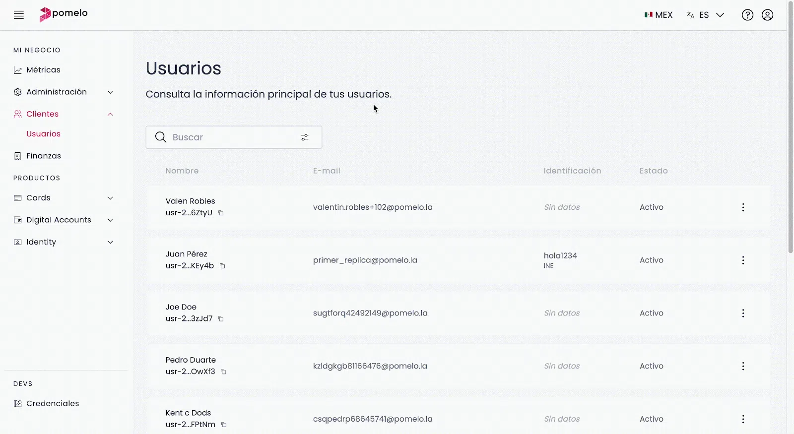The image size is (794, 434).
Task: Click the name Joe Doe
Action: coord(181,308)
